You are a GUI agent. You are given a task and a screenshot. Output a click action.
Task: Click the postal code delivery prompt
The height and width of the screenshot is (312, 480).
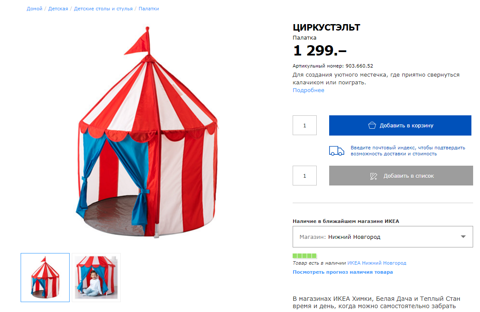(407, 151)
